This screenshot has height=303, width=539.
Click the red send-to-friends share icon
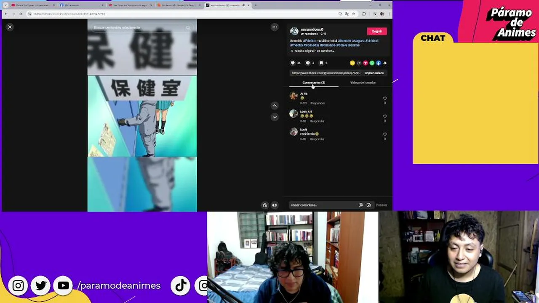(366, 63)
